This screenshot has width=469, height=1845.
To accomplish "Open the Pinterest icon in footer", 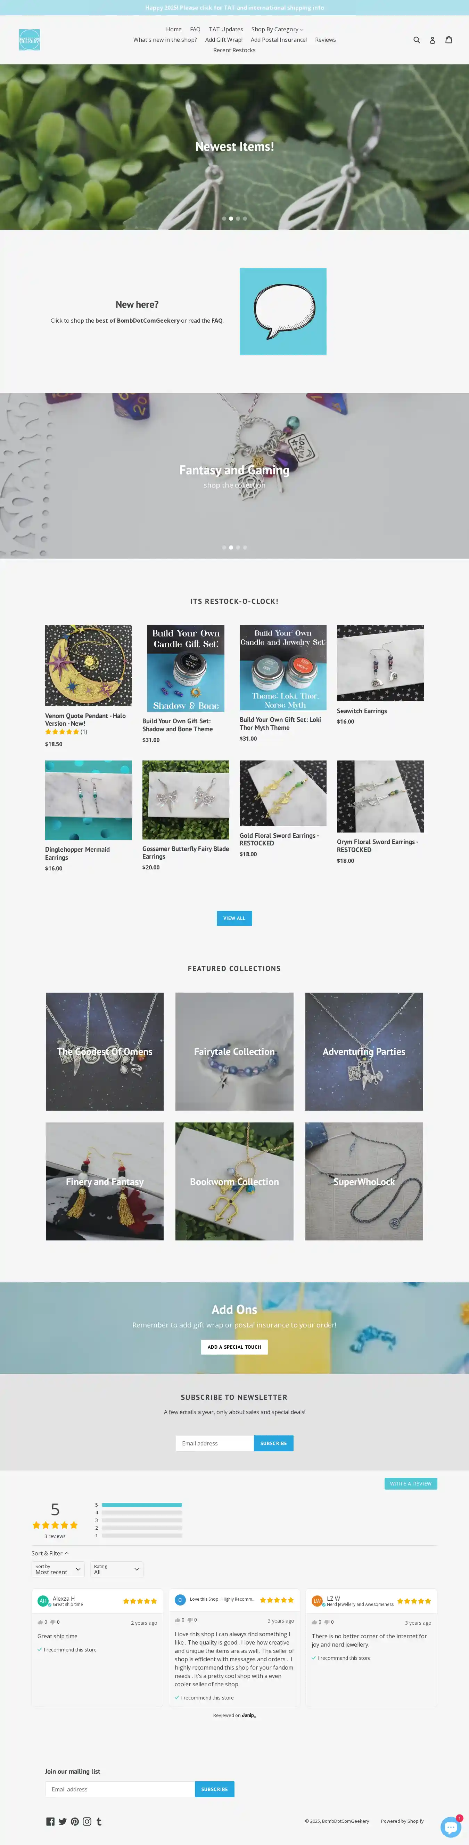I will [x=74, y=1821].
